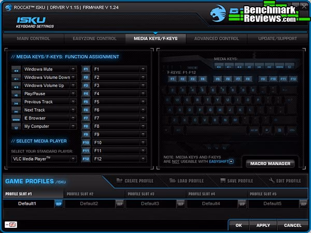Click the F1 key icon in assignment list
The height and width of the screenshot is (233, 311).
[x=86, y=69]
